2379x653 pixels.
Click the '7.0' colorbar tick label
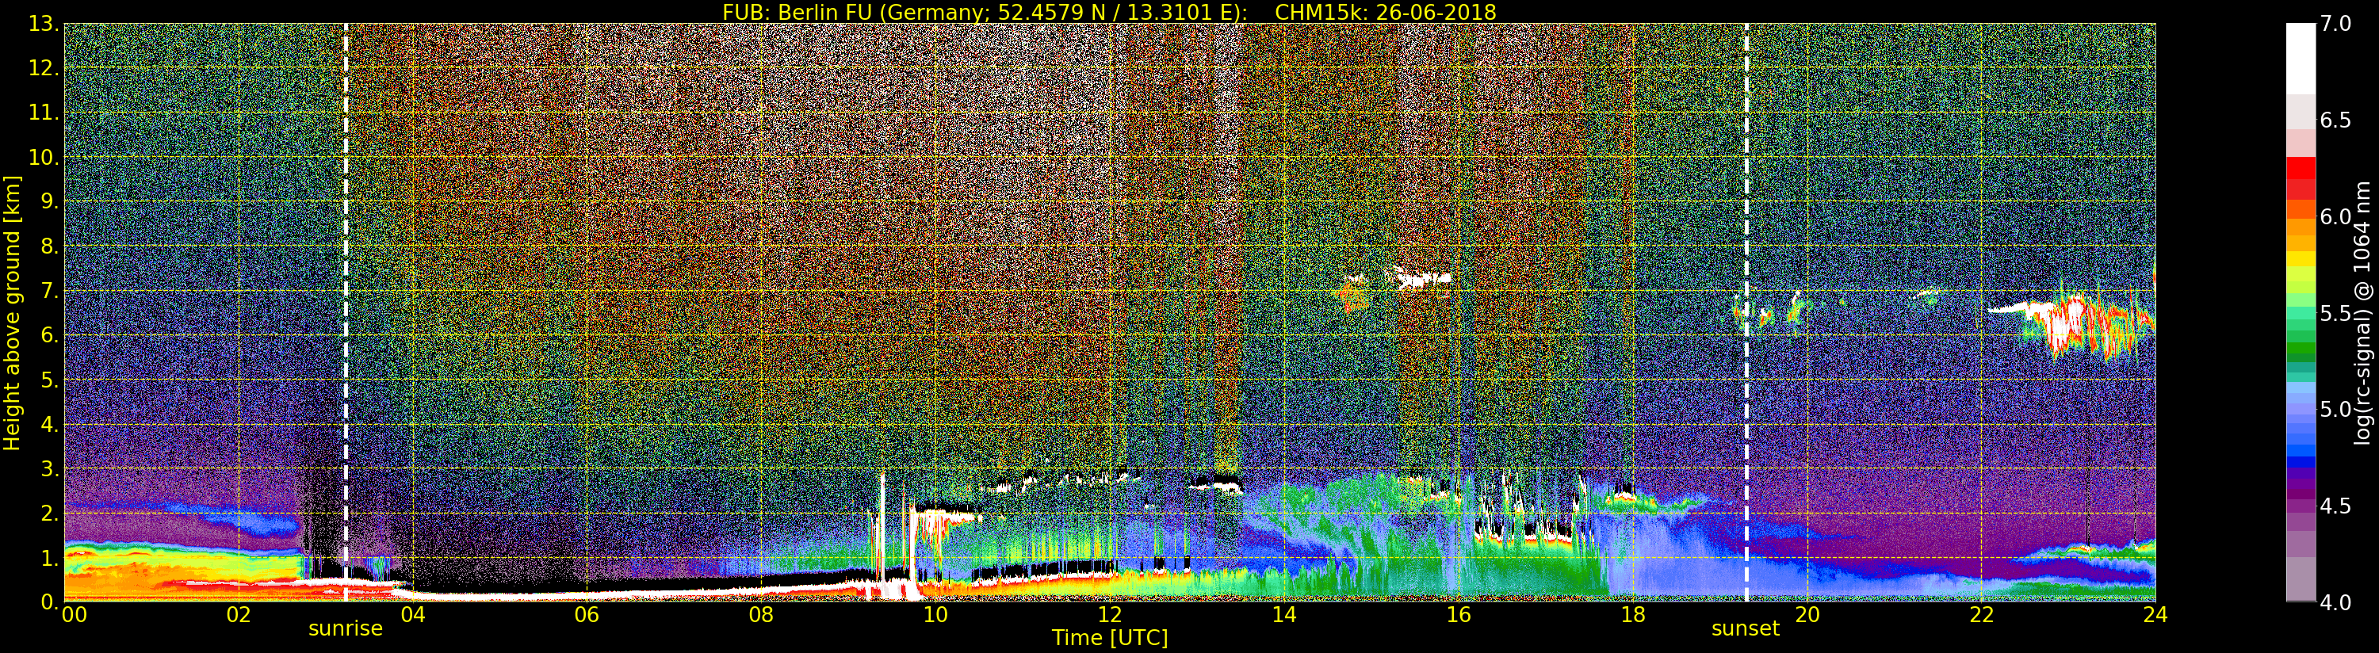click(x=2335, y=24)
